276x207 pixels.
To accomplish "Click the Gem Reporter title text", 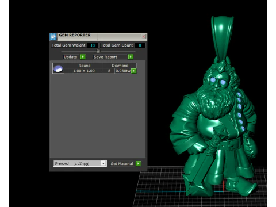I will pyautogui.click(x=75, y=35).
